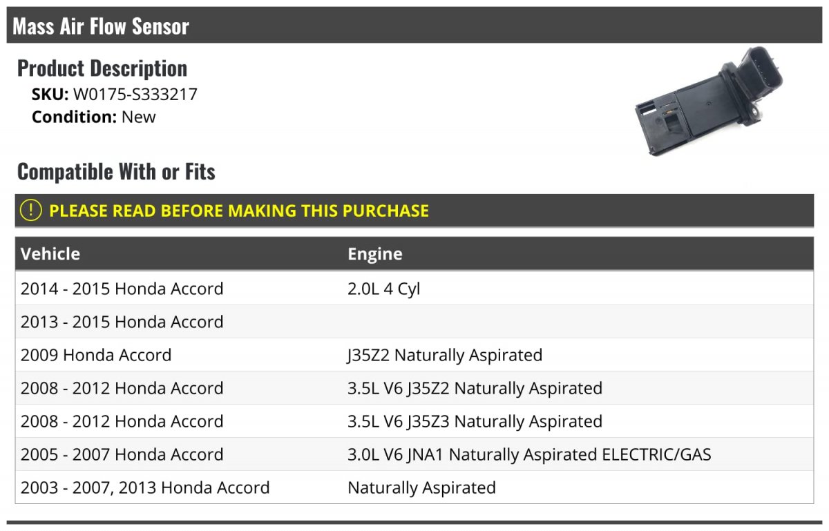Click the Engine column header
Viewport: 829px width, 531px height.
(x=375, y=253)
